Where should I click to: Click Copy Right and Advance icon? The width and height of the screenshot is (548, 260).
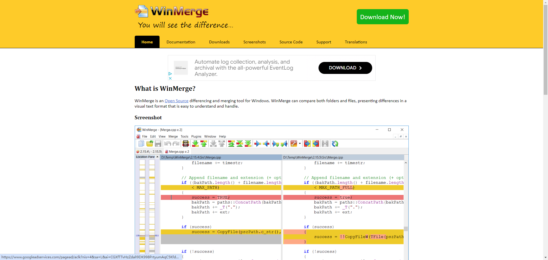pyautogui.click(x=276, y=144)
